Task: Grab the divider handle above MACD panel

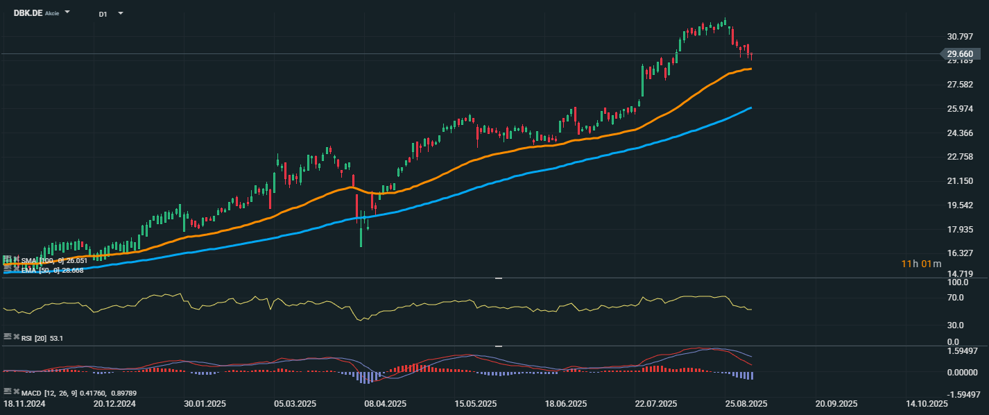Action: pos(497,346)
